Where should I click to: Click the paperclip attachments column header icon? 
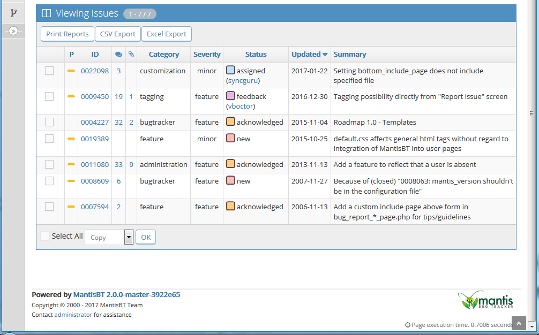tap(131, 55)
